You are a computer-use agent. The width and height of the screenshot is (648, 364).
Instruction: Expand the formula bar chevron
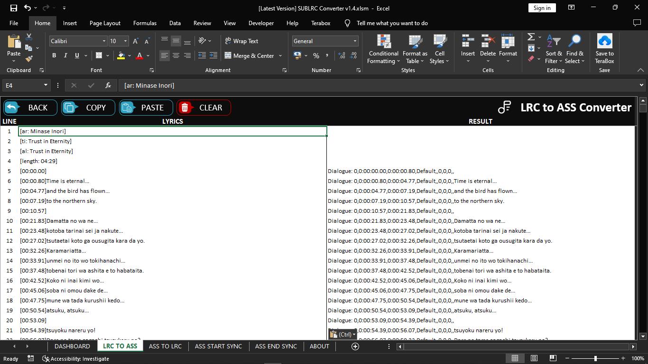(641, 85)
